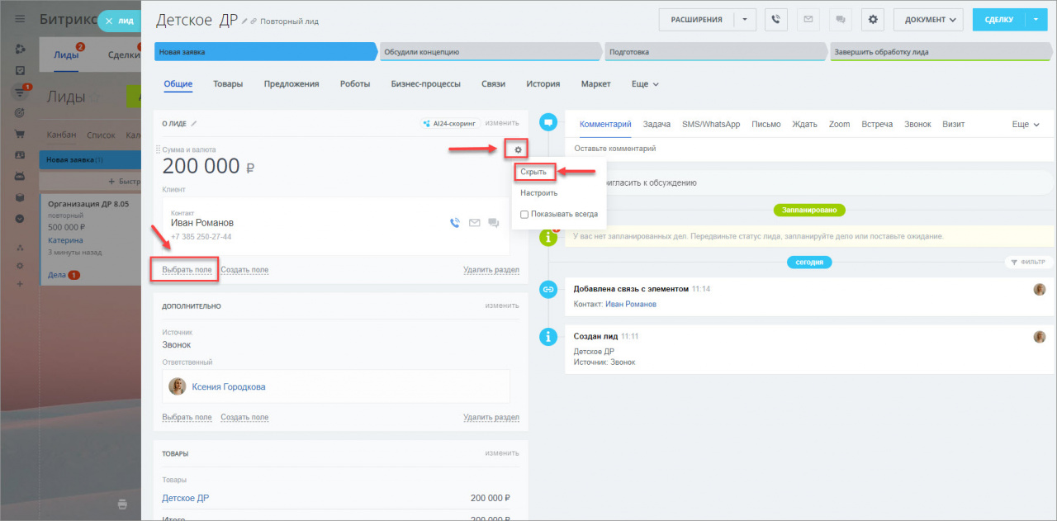Image resolution: width=1057 pixels, height=521 pixels.
Task: Open Ксения Городкова profile link
Action: click(229, 386)
